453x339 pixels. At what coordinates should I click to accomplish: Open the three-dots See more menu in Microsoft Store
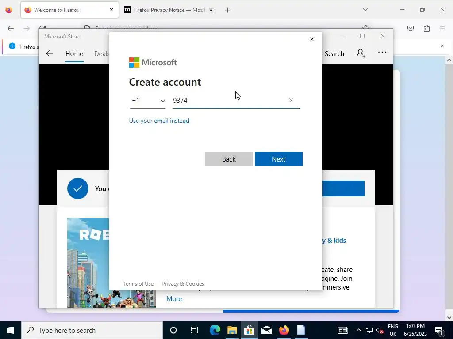[x=382, y=52]
